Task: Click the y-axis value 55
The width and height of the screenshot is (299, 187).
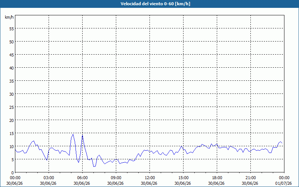Action: 12,29
